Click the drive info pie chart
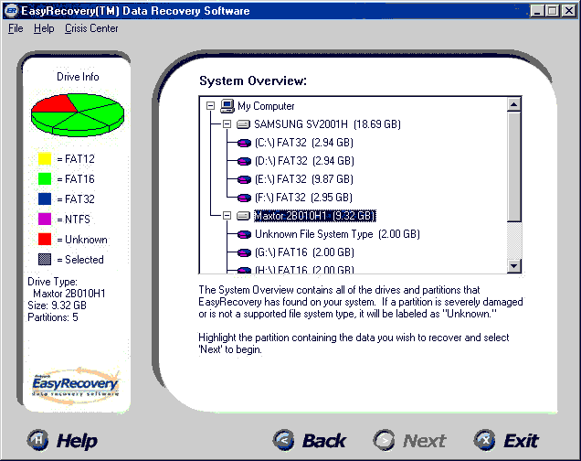 78,114
